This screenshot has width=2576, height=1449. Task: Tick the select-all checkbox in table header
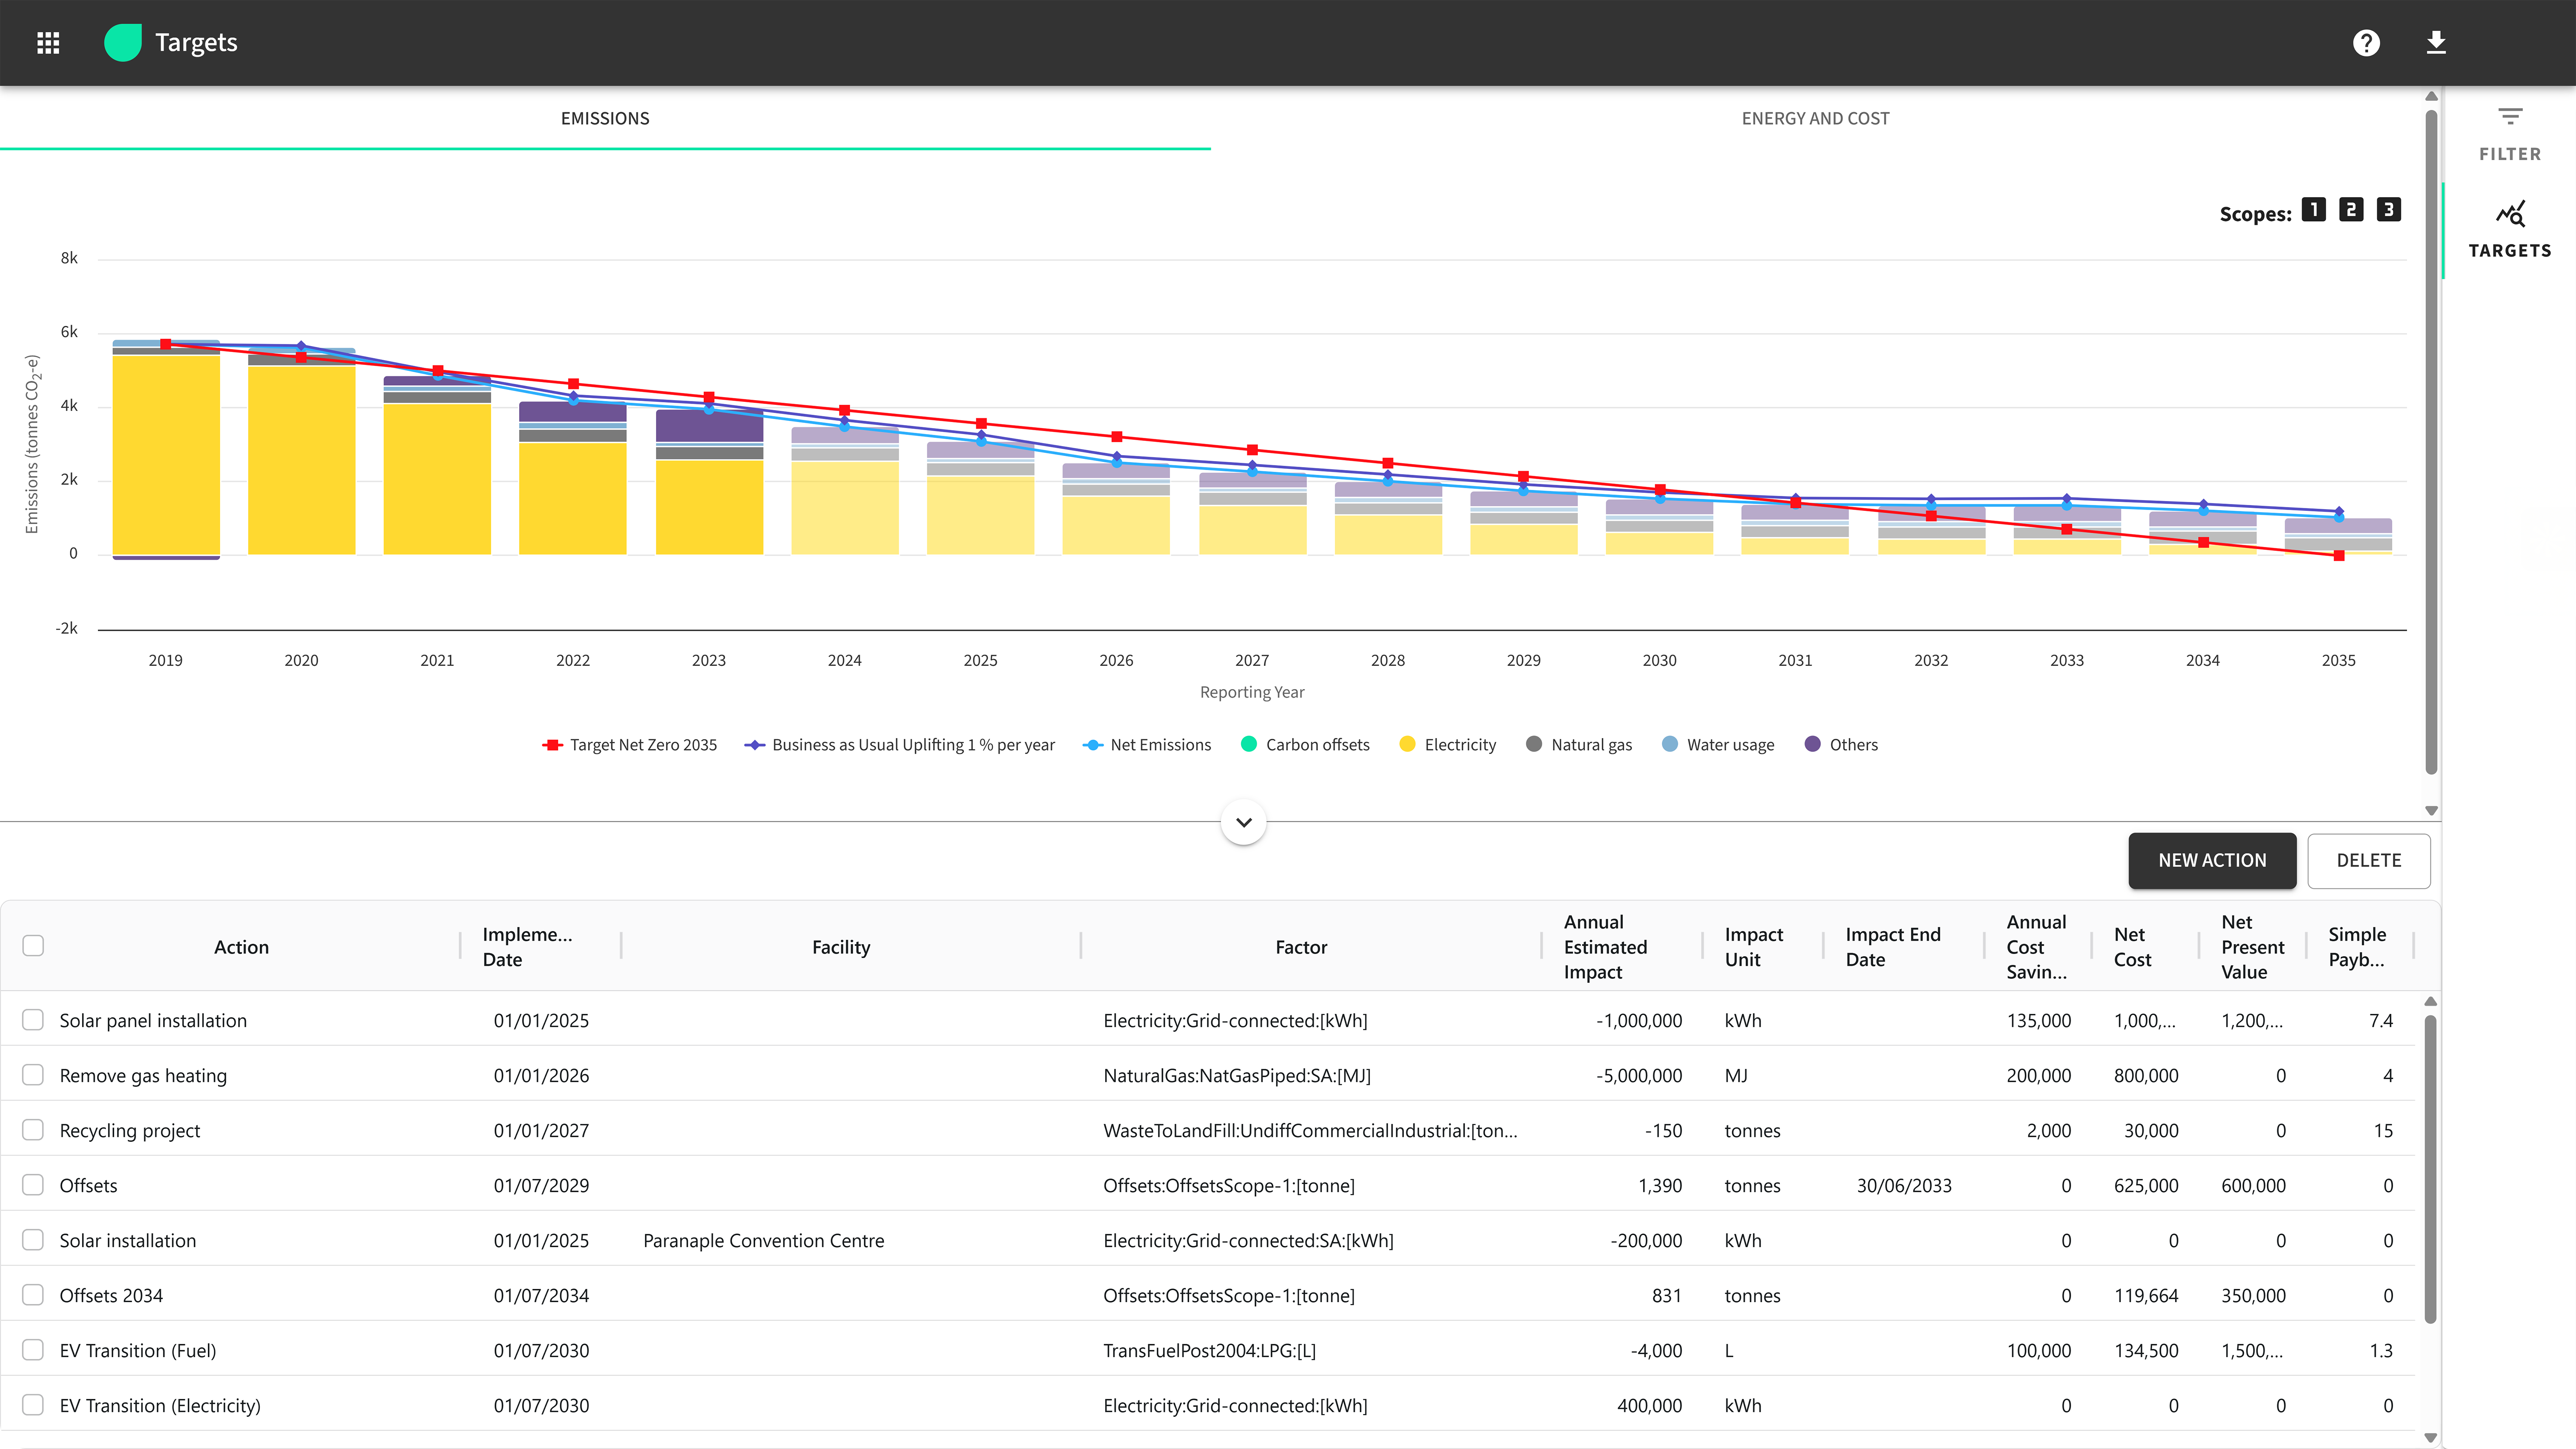(33, 945)
